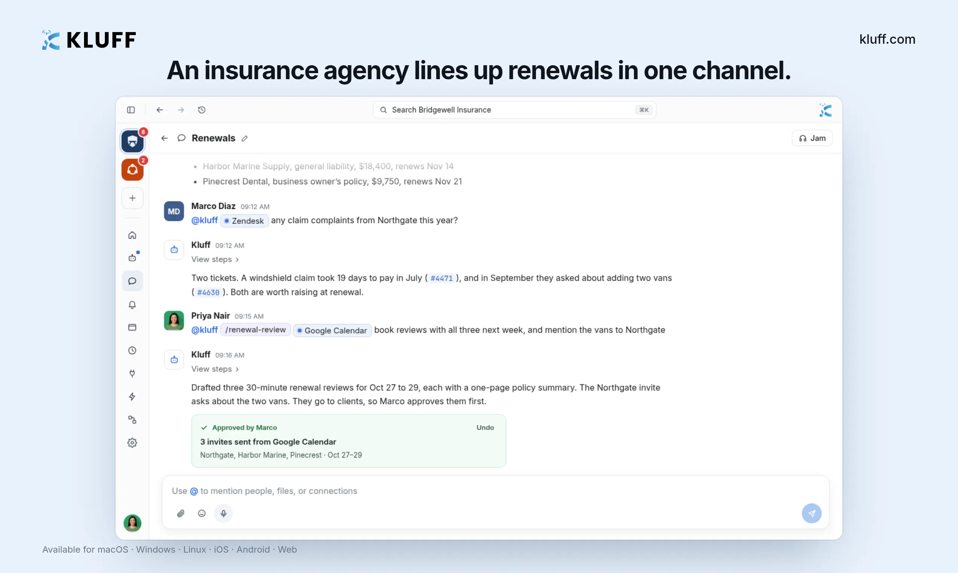
Task: Start a Jam call
Action: pyautogui.click(x=812, y=138)
